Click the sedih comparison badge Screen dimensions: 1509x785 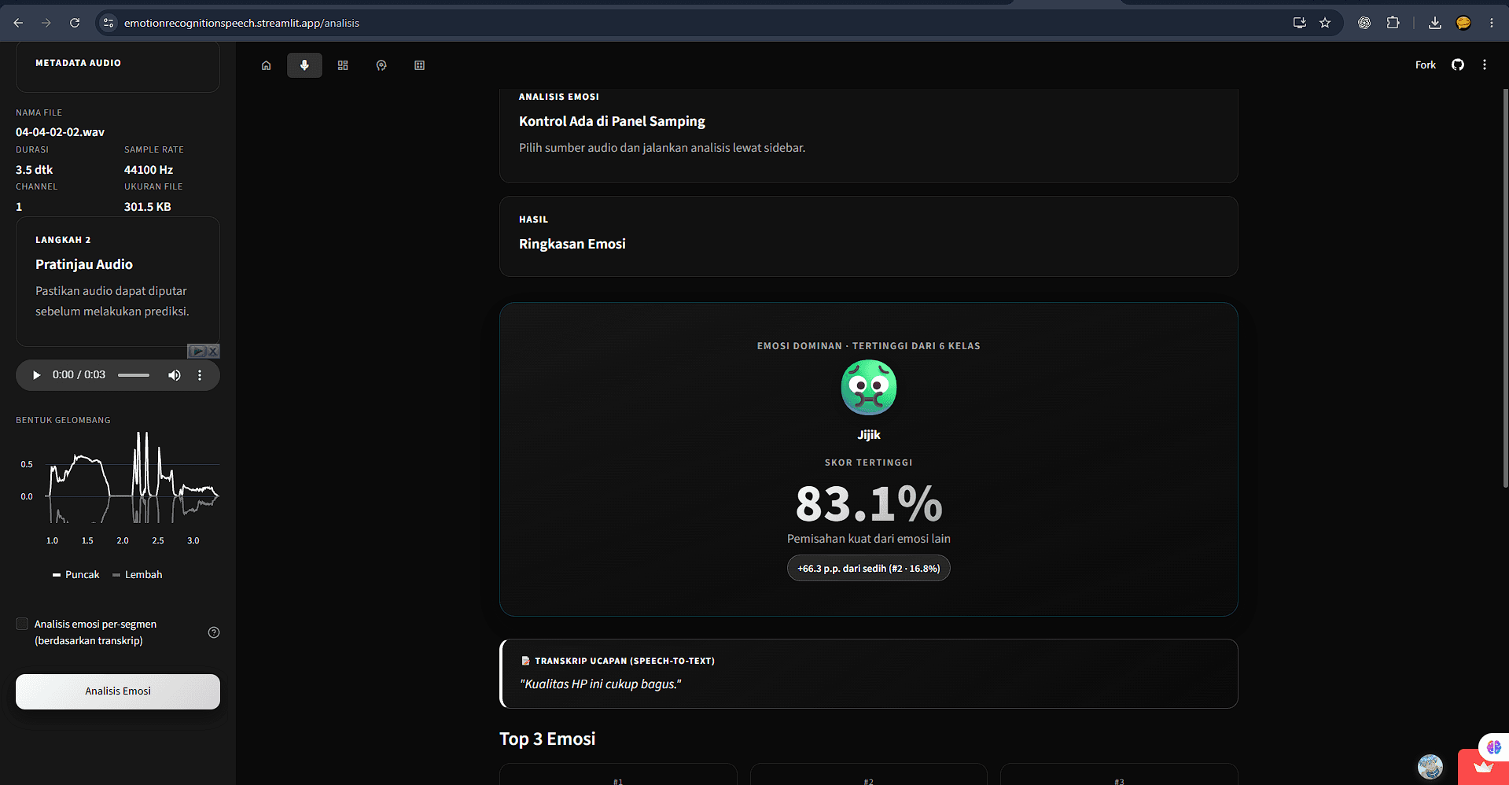tap(868, 569)
